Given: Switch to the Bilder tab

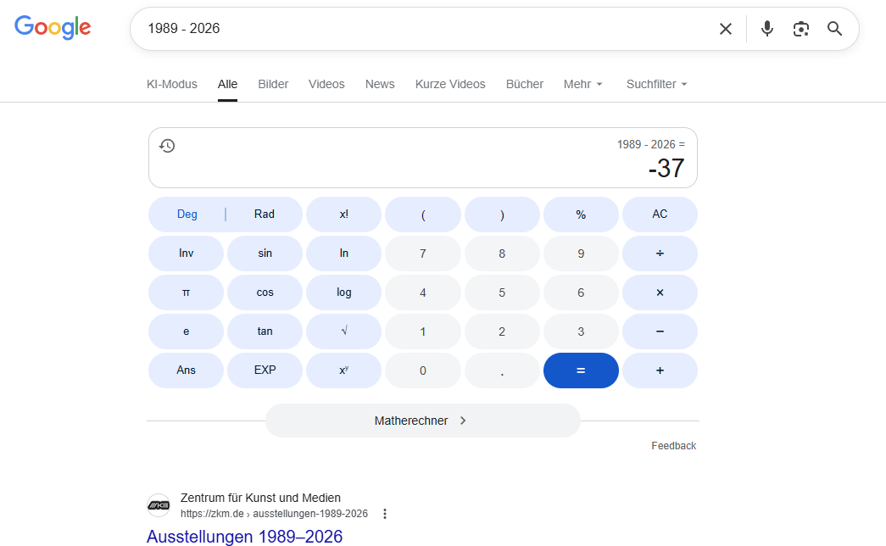Looking at the screenshot, I should click(x=273, y=84).
